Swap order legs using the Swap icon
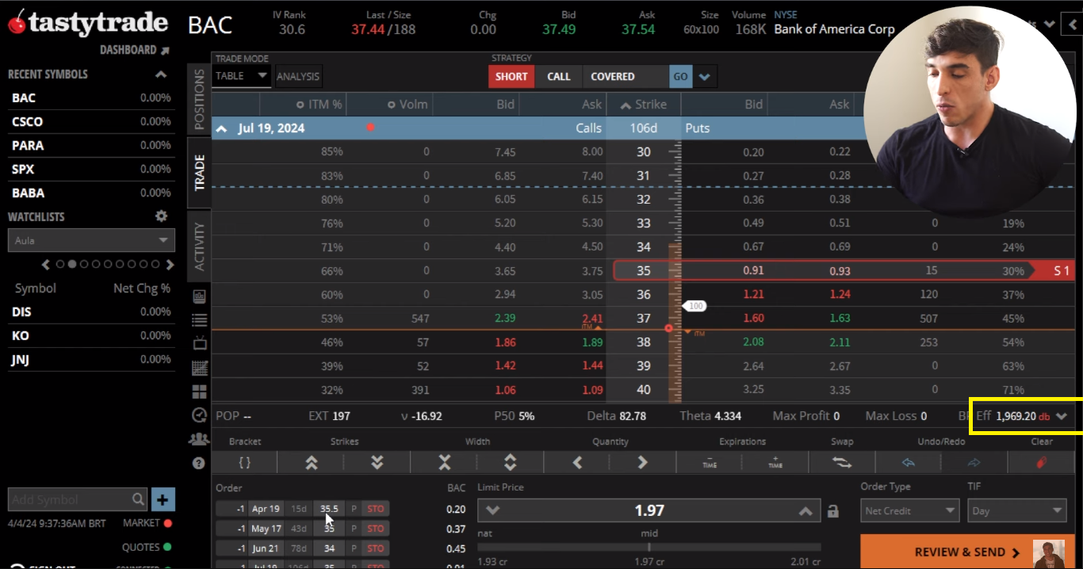This screenshot has height=569, width=1083. [x=842, y=462]
